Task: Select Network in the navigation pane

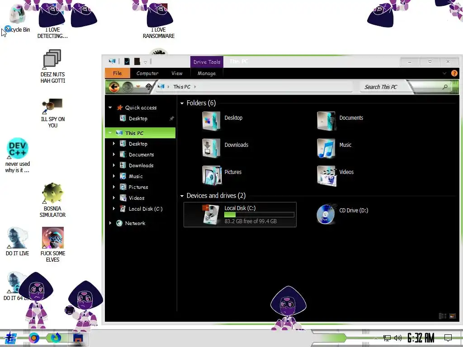Action: (135, 223)
